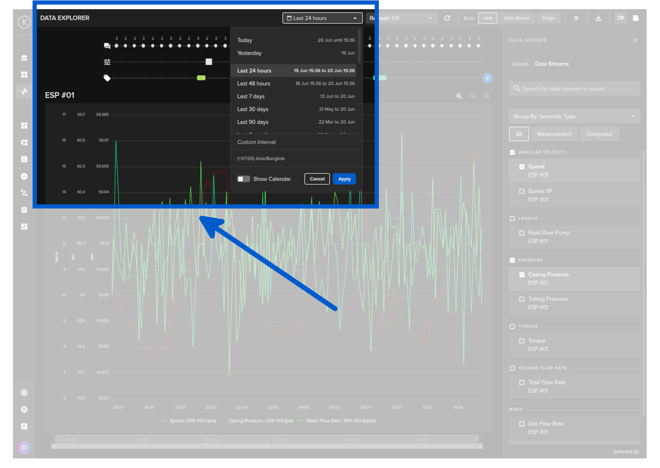Open the Last 24 hours time dropdown

(x=322, y=18)
